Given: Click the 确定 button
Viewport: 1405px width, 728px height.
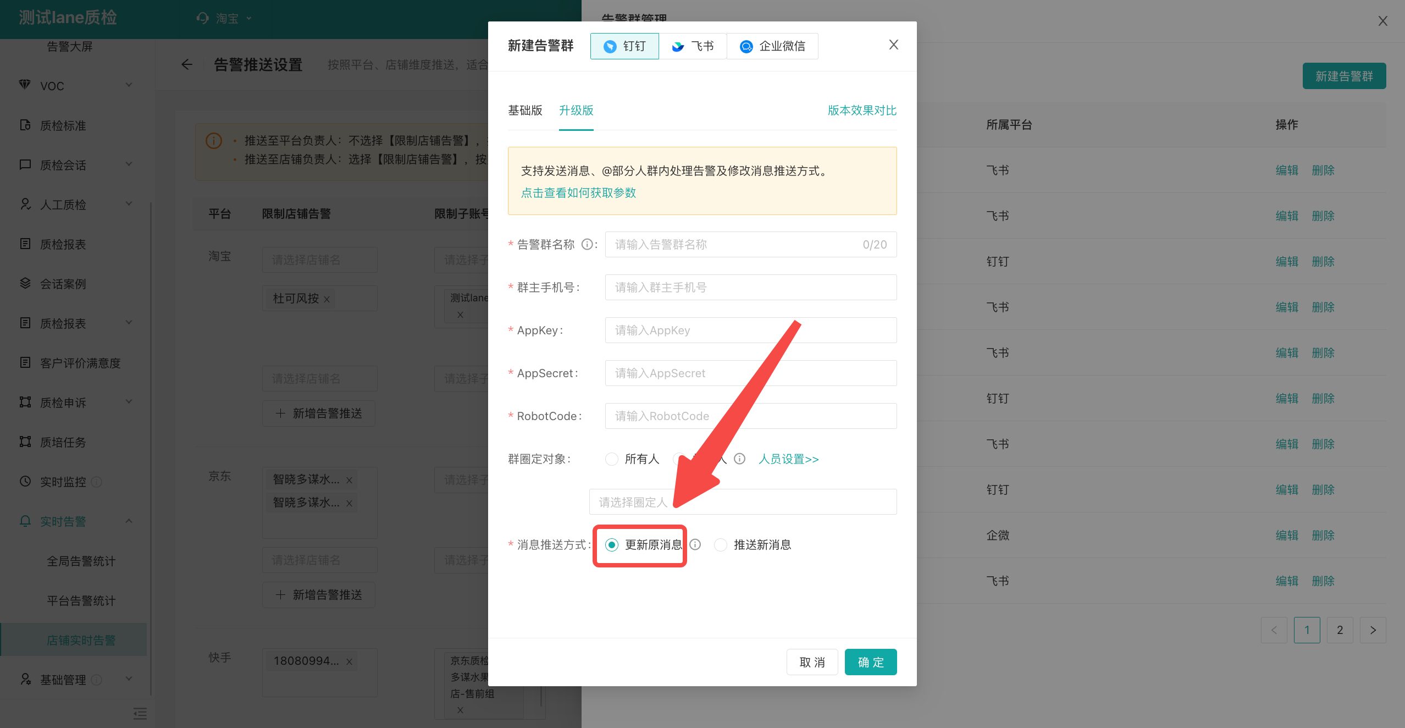Looking at the screenshot, I should click(871, 662).
